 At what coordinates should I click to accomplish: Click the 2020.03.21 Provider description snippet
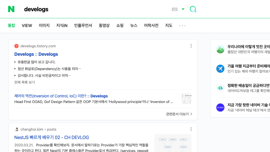click(x=81, y=148)
